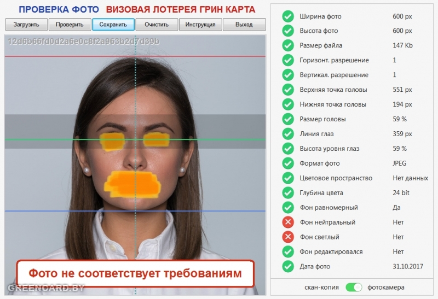Click check icon for Нижняя точка головы
438x299 pixels.
click(x=288, y=104)
